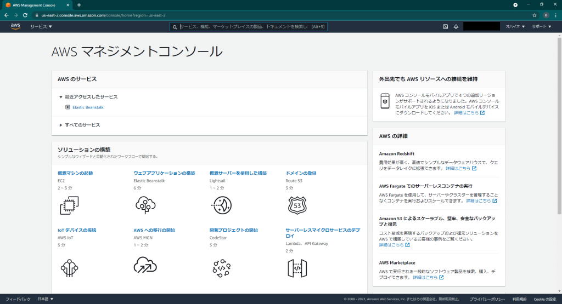Open the サービス dropdown menu

pos(41,26)
